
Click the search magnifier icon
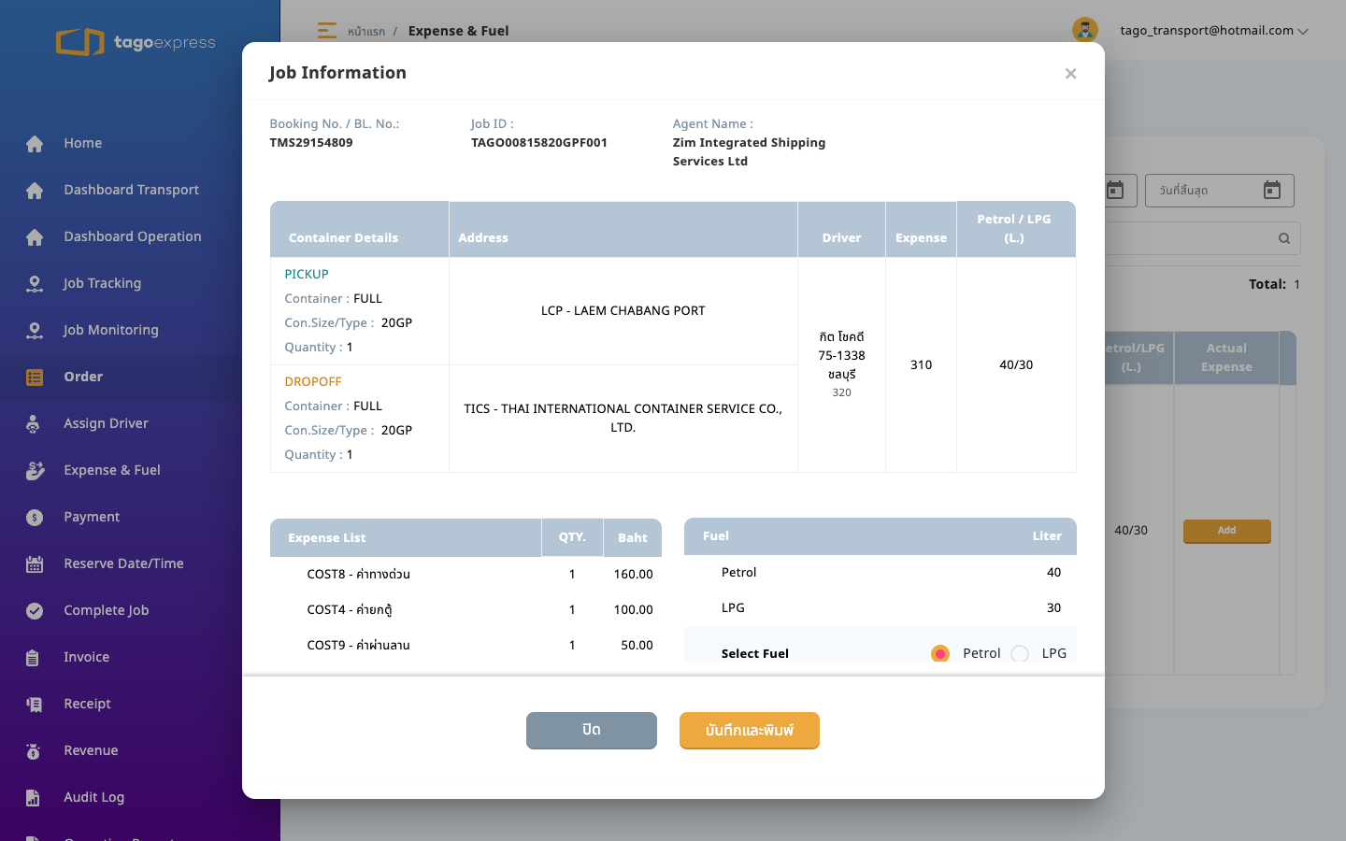coord(1284,238)
